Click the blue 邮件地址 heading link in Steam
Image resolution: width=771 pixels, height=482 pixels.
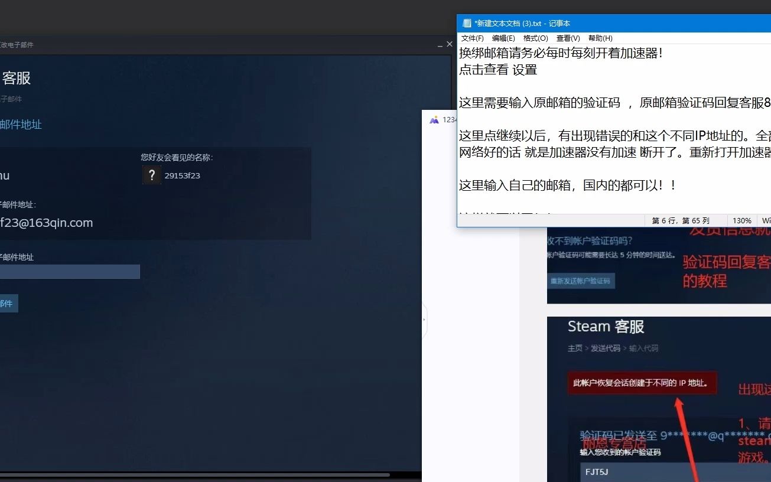click(21, 125)
